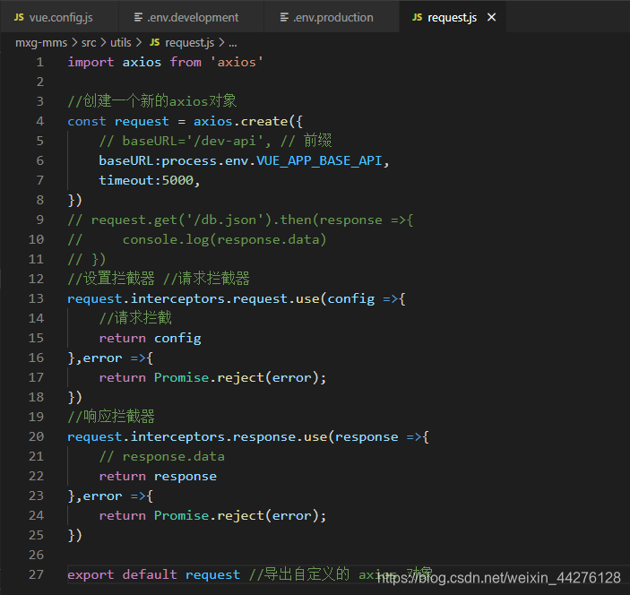The height and width of the screenshot is (595, 630).
Task: Click 'VUE_APP_BASE_API' on line 6
Action: [319, 161]
